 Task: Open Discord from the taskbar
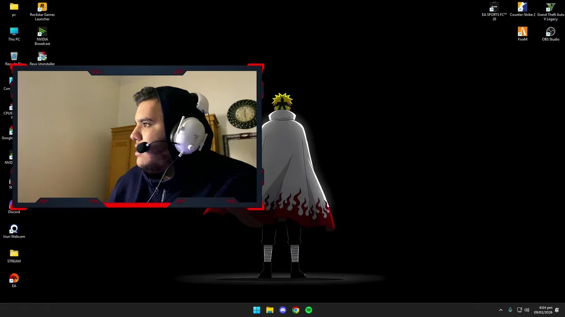pyautogui.click(x=283, y=310)
